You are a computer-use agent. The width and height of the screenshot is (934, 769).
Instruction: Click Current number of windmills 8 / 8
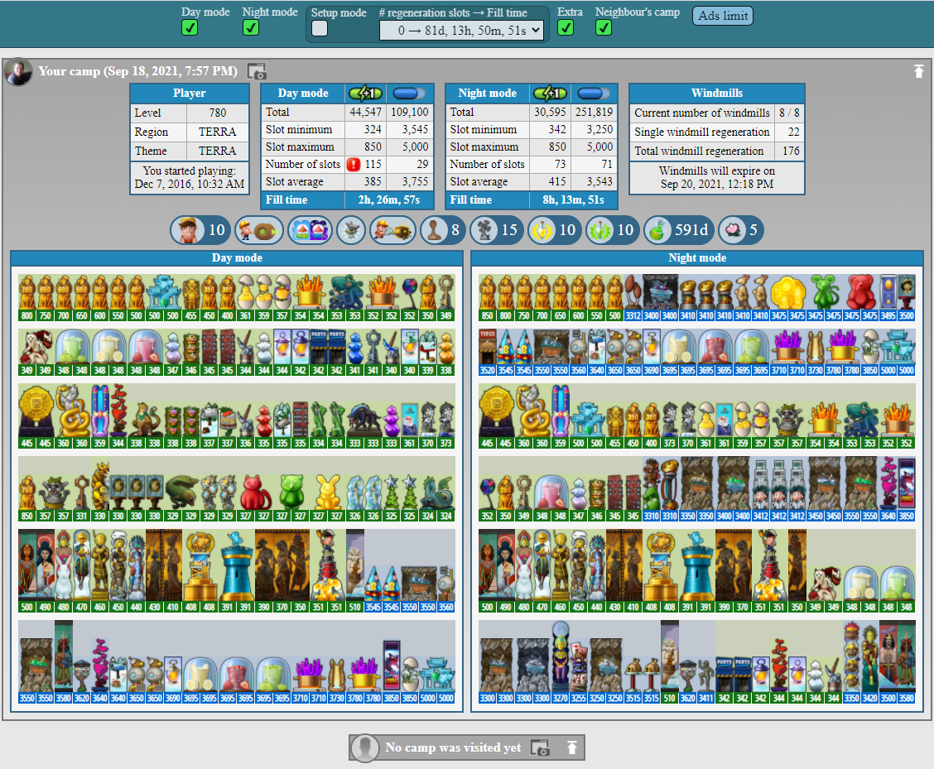tap(789, 113)
